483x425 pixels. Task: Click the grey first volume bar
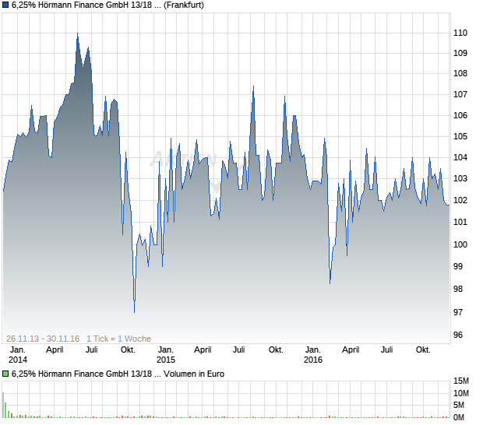(3, 406)
